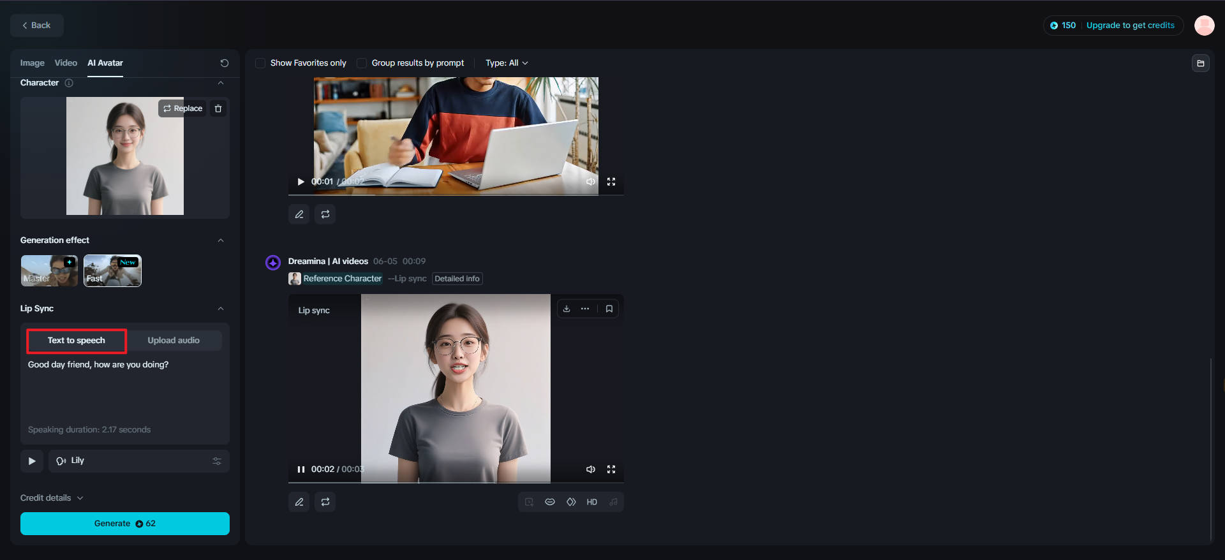Select the Master generation effect
The image size is (1225, 560).
pos(49,271)
